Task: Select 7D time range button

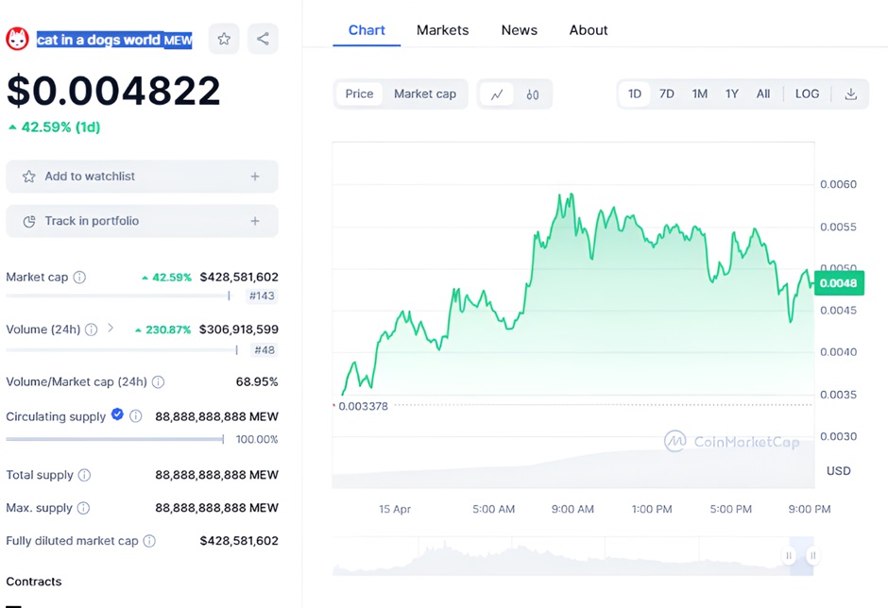Action: [x=667, y=94]
